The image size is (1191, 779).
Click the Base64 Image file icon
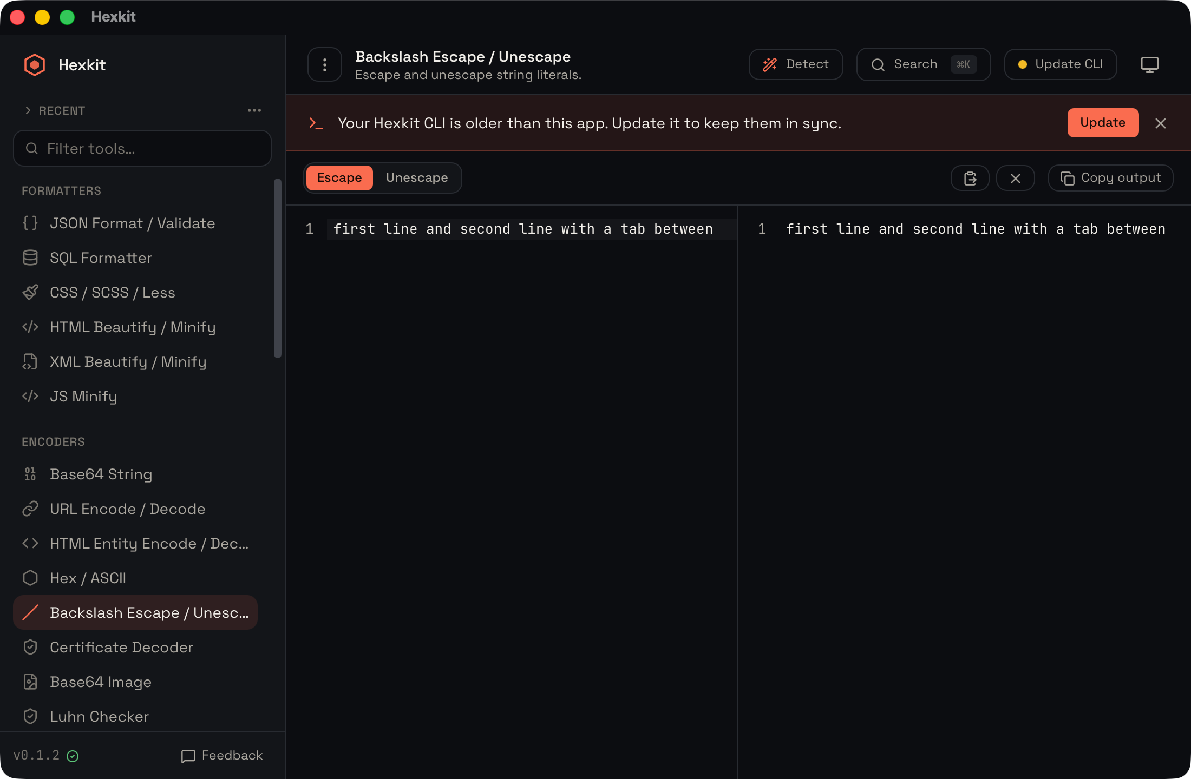tap(30, 682)
